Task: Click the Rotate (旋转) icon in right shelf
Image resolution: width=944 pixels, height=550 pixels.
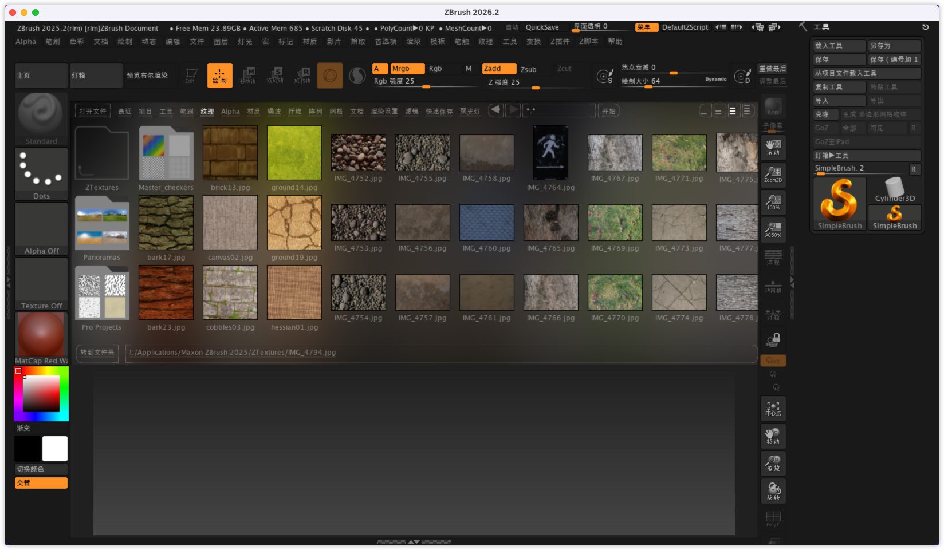Action: tap(773, 491)
